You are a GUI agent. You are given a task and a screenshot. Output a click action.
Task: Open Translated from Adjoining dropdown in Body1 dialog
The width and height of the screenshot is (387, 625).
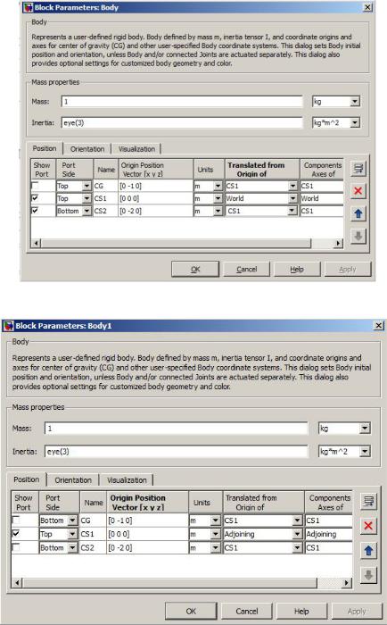pyautogui.click(x=298, y=534)
